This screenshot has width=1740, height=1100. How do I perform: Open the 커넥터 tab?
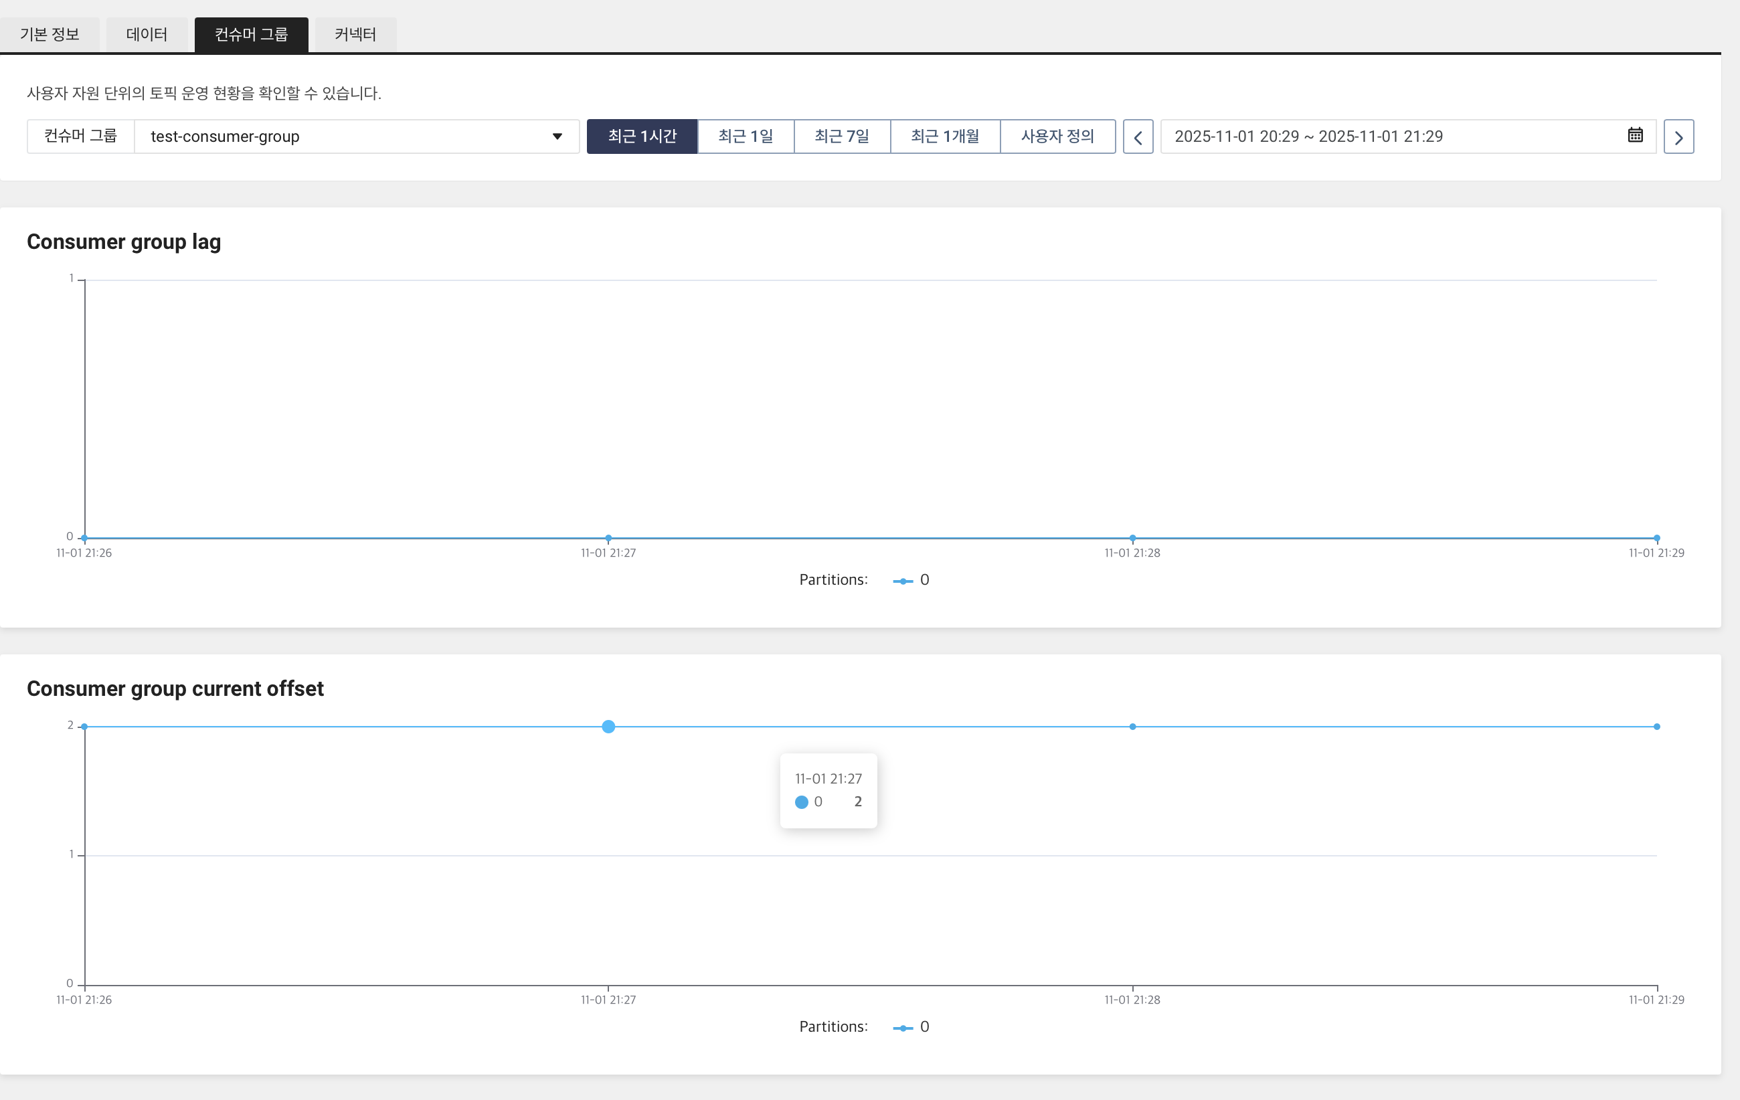point(355,34)
